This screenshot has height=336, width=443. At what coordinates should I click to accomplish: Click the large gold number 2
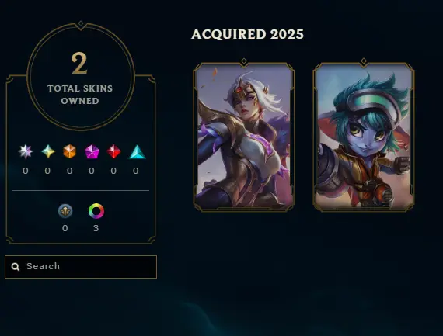(79, 63)
